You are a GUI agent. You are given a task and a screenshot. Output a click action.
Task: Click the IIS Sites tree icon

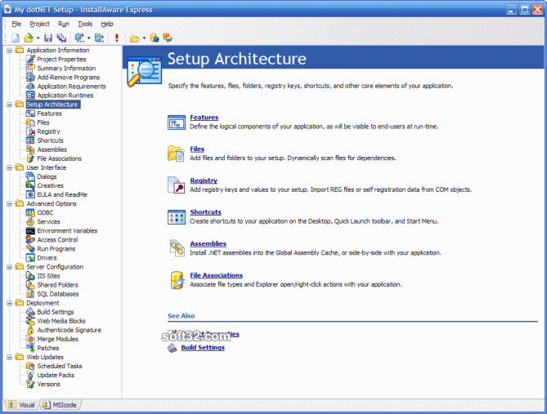(31, 276)
